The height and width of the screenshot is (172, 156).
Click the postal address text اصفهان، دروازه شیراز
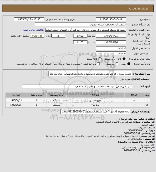point(91,136)
